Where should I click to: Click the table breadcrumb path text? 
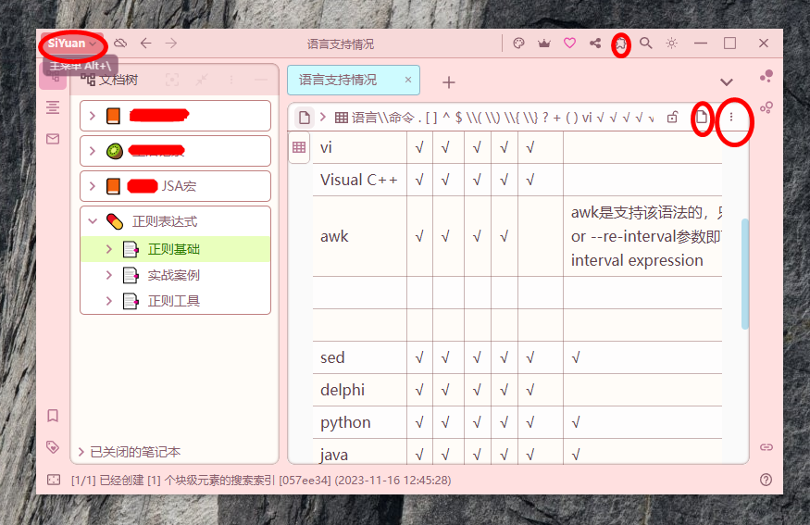pyautogui.click(x=496, y=118)
